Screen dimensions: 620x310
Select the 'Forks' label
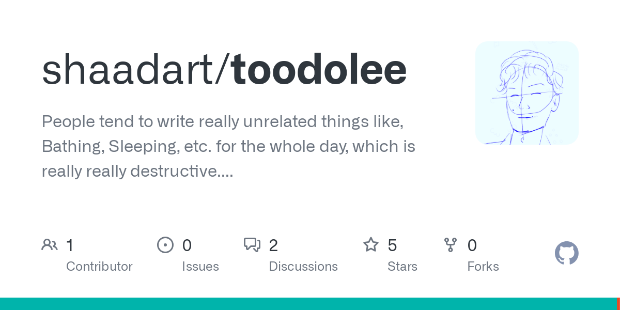point(483,267)
